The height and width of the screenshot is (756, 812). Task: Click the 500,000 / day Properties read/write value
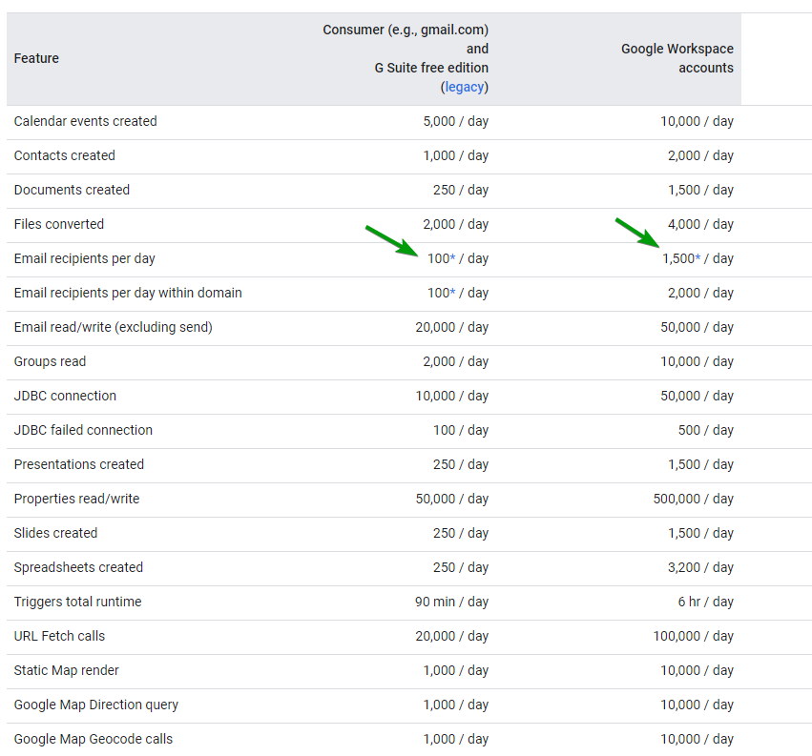(693, 499)
